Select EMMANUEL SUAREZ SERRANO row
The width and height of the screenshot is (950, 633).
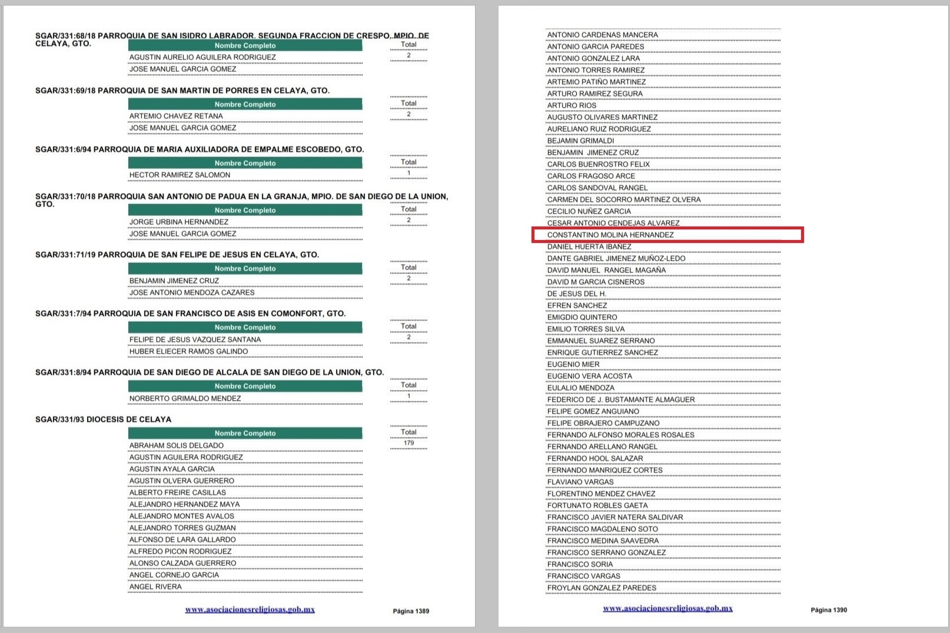(663, 341)
